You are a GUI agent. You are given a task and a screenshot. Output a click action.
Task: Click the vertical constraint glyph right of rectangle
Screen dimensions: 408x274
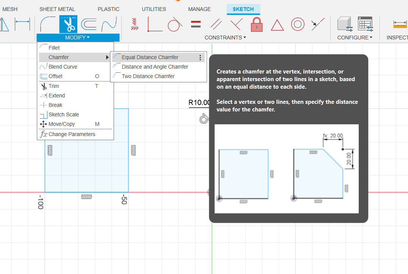133,150
